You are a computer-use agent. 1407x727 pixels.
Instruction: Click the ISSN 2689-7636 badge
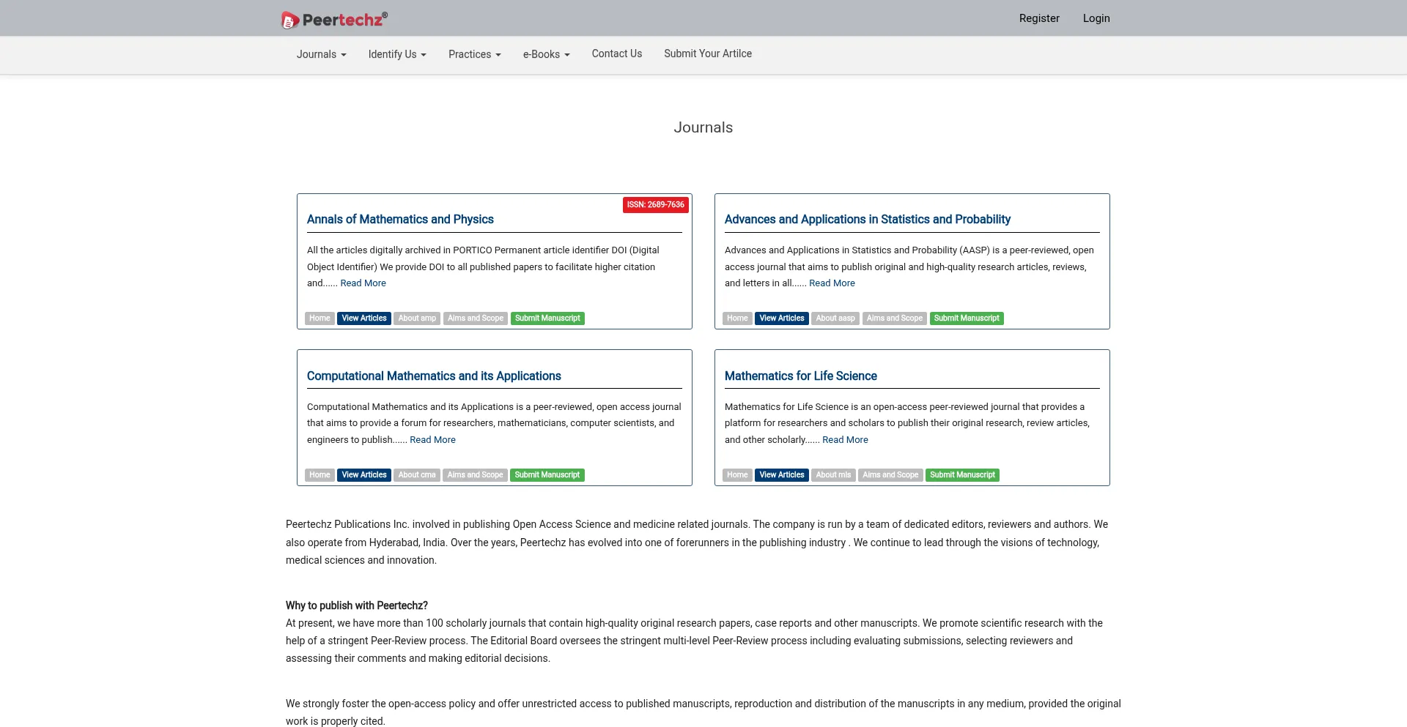pos(655,205)
